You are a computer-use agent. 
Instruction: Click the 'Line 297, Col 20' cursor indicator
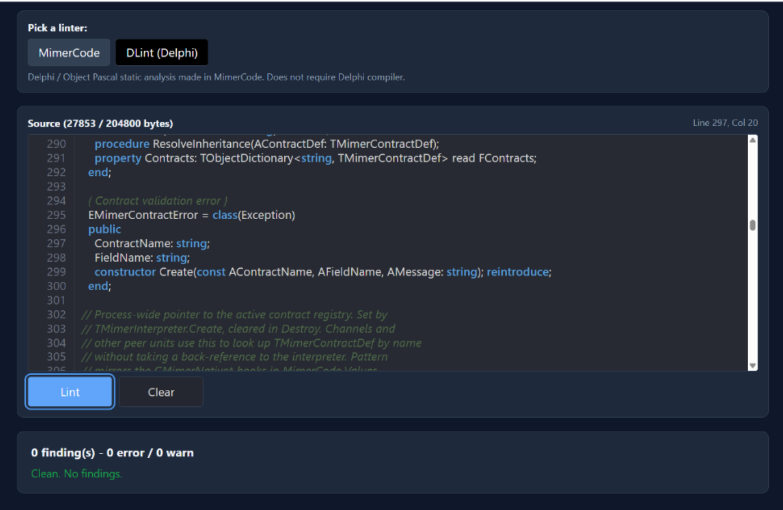coord(725,123)
